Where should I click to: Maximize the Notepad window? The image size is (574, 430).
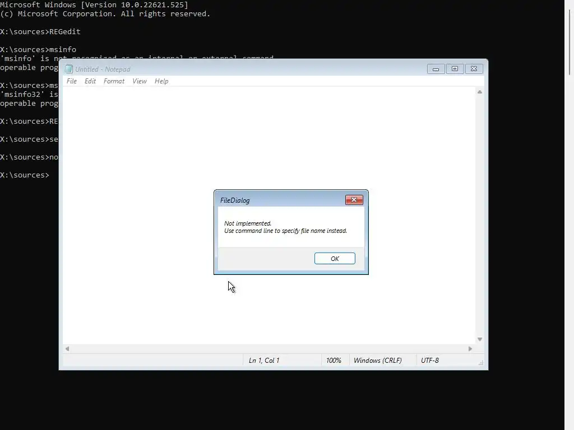click(x=455, y=69)
